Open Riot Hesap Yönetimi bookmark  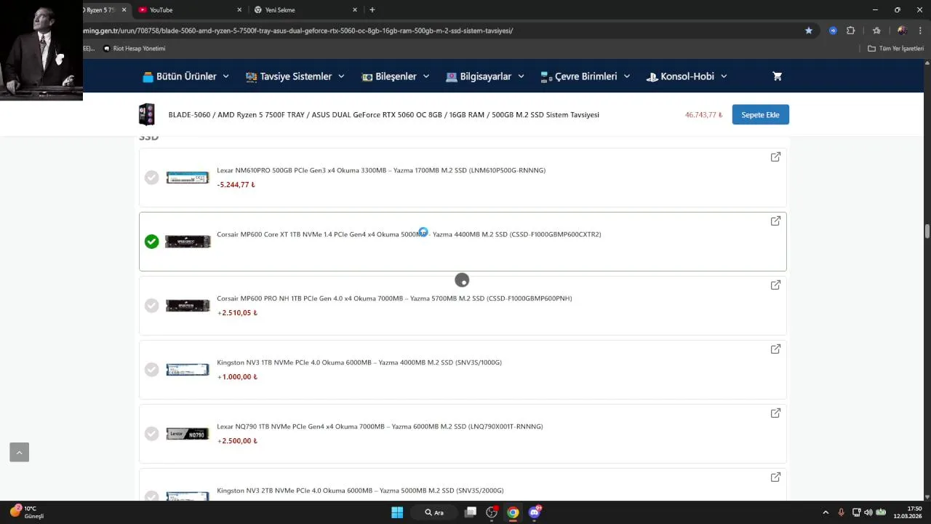coord(135,49)
